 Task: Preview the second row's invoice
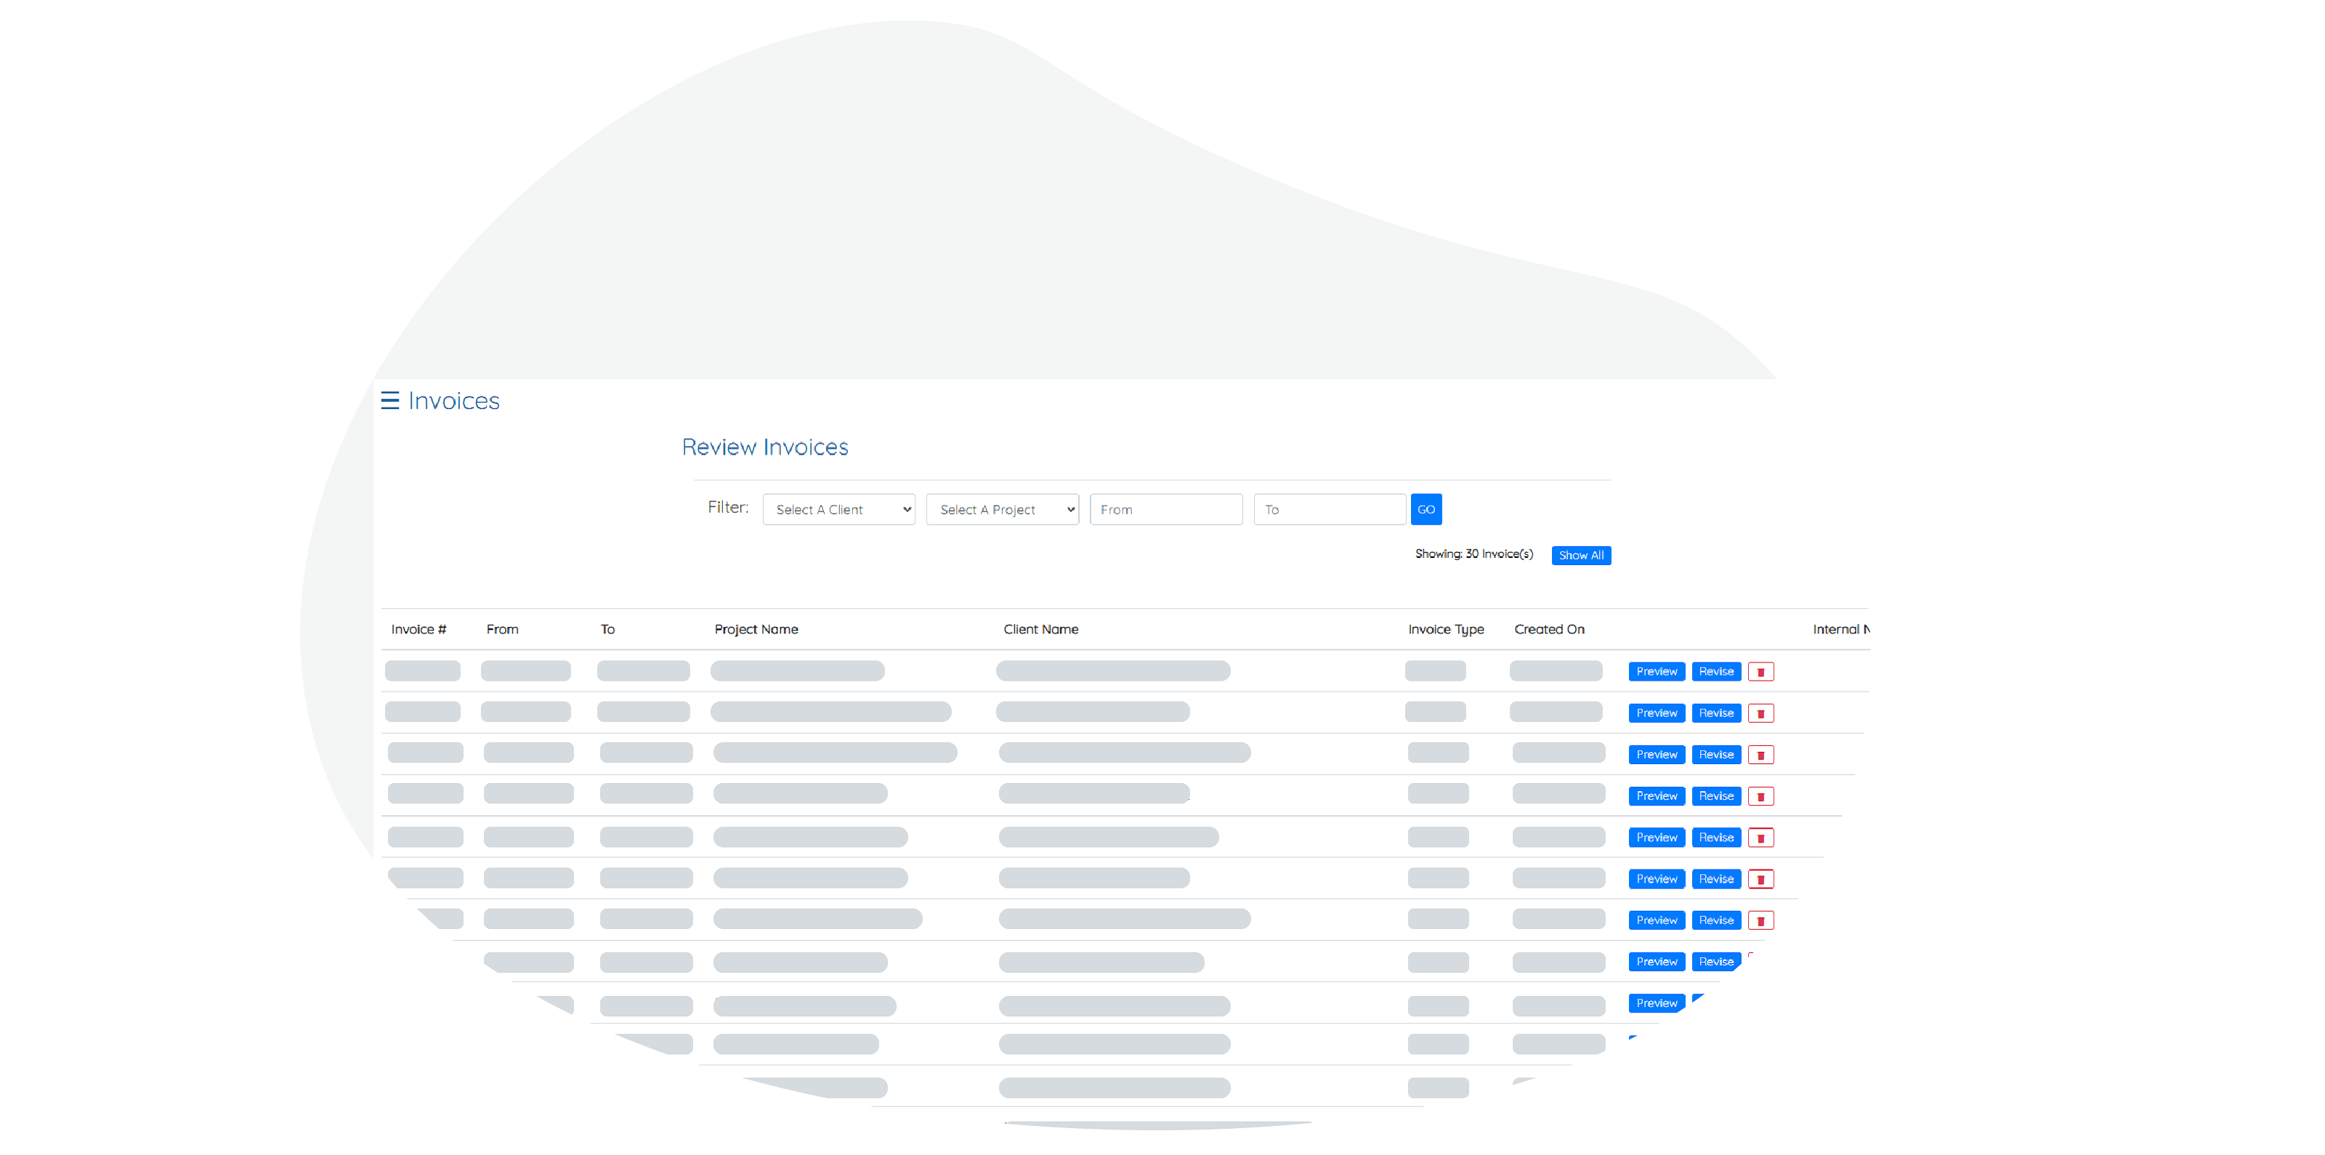pyautogui.click(x=1657, y=713)
